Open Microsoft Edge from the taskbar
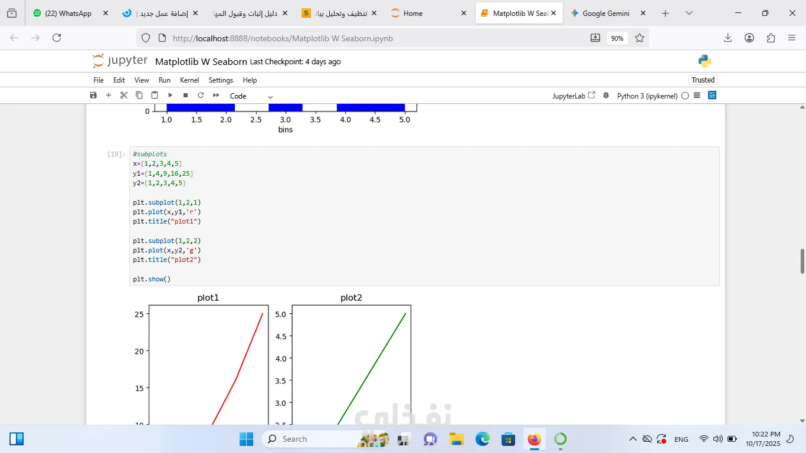The image size is (806, 453). tap(483, 439)
